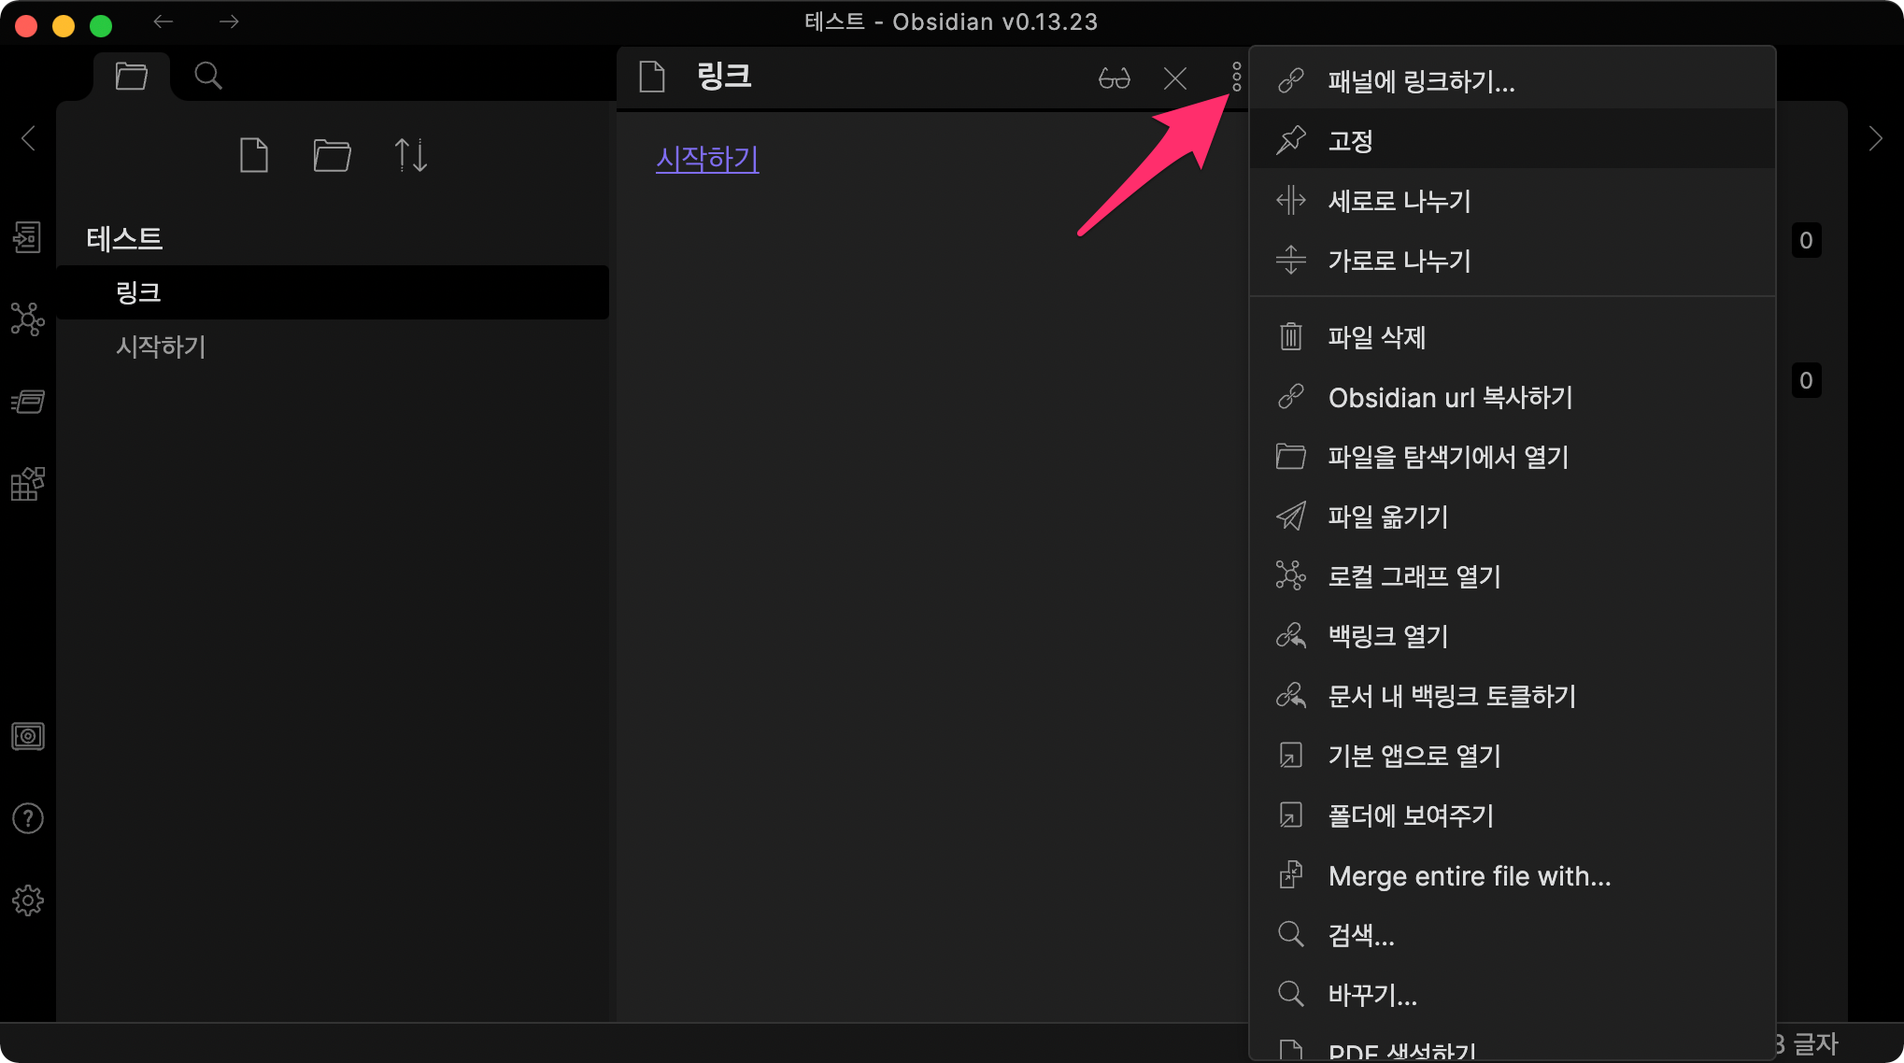Click the three-dot more options button

[1236, 77]
